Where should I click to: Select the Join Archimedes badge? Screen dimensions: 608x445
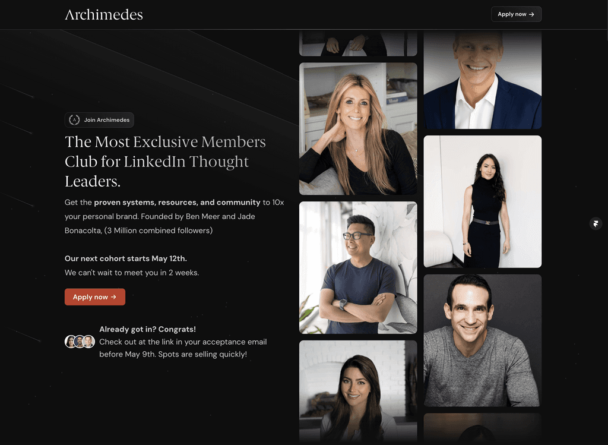[x=99, y=120]
